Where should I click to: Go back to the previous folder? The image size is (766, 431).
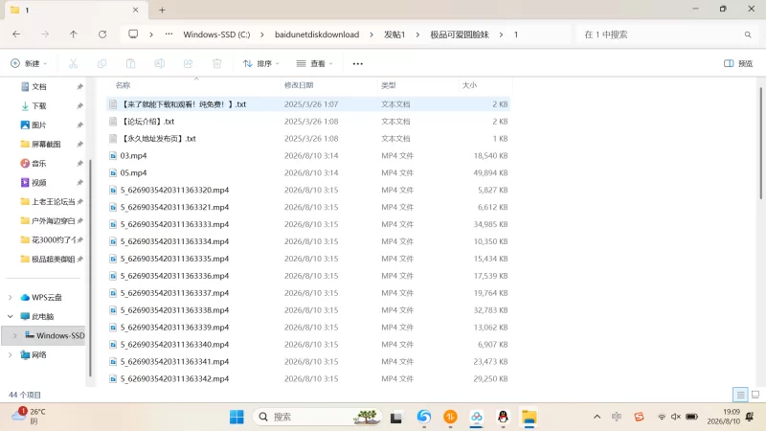[16, 34]
